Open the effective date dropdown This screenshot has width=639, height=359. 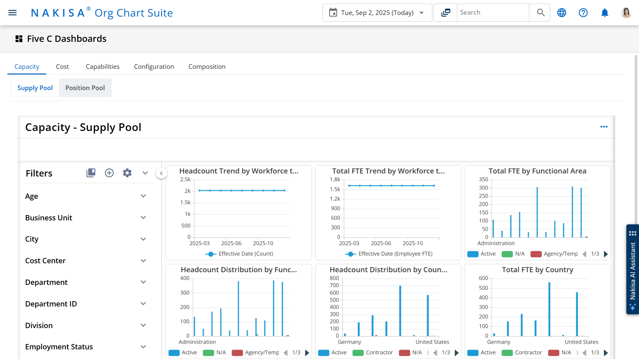click(377, 13)
